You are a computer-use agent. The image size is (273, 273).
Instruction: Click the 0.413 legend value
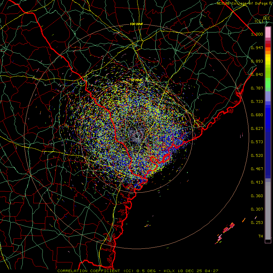pos(257,182)
